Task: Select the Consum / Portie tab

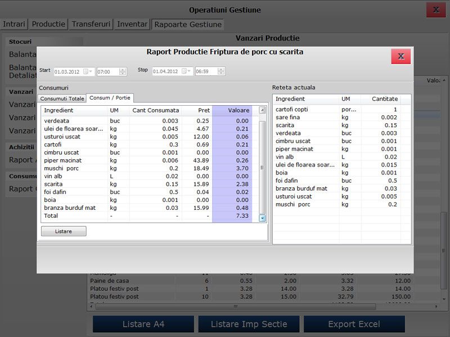Action: pyautogui.click(x=110, y=97)
